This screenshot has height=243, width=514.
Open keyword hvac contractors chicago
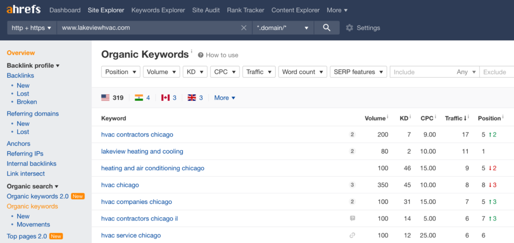(x=137, y=135)
